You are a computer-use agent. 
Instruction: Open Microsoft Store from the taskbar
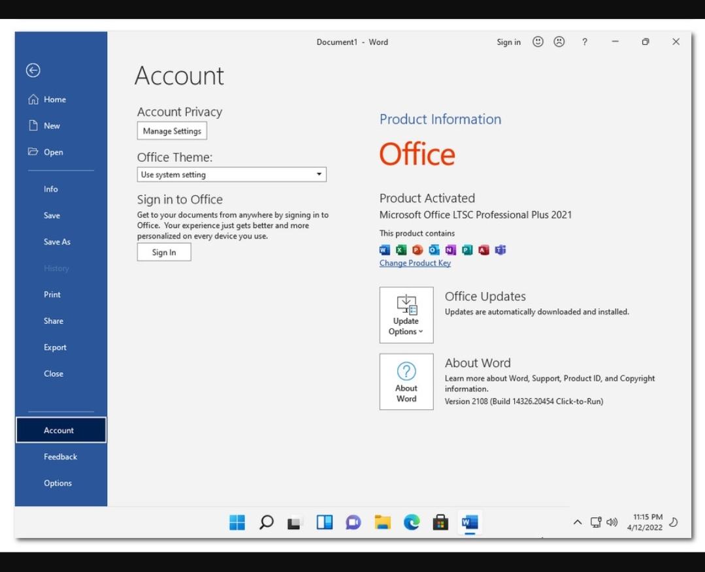(x=440, y=522)
